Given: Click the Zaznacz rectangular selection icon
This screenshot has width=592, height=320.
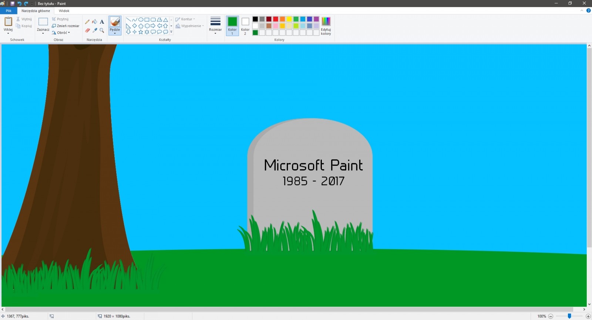Looking at the screenshot, I should point(43,22).
